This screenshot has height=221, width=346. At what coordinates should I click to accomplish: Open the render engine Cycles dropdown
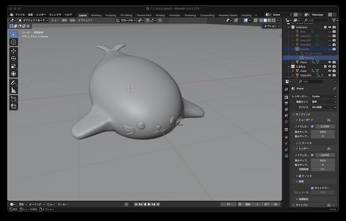click(x=324, y=96)
